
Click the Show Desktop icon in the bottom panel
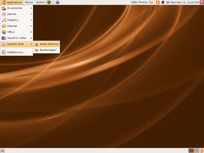point(2,151)
